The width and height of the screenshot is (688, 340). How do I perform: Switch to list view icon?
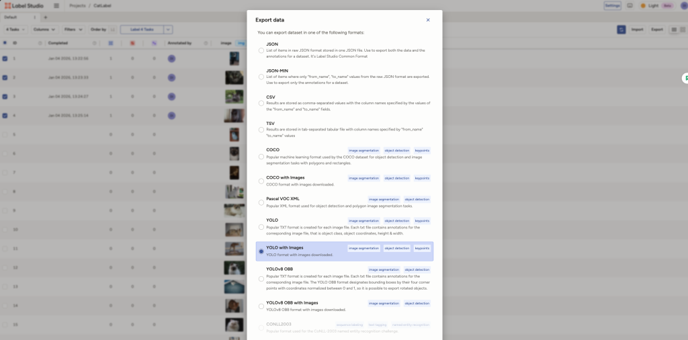674,30
